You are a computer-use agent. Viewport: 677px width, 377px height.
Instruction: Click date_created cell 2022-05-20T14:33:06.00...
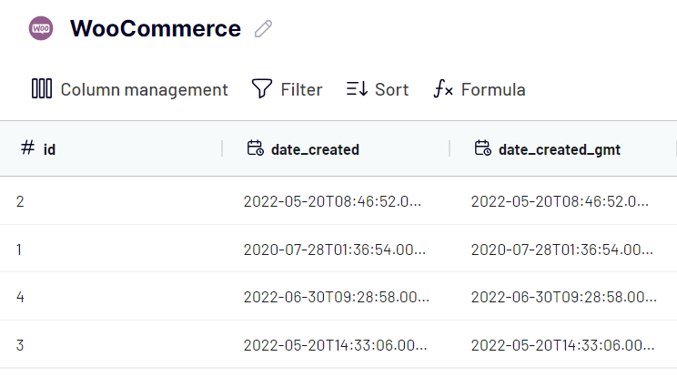tap(336, 344)
